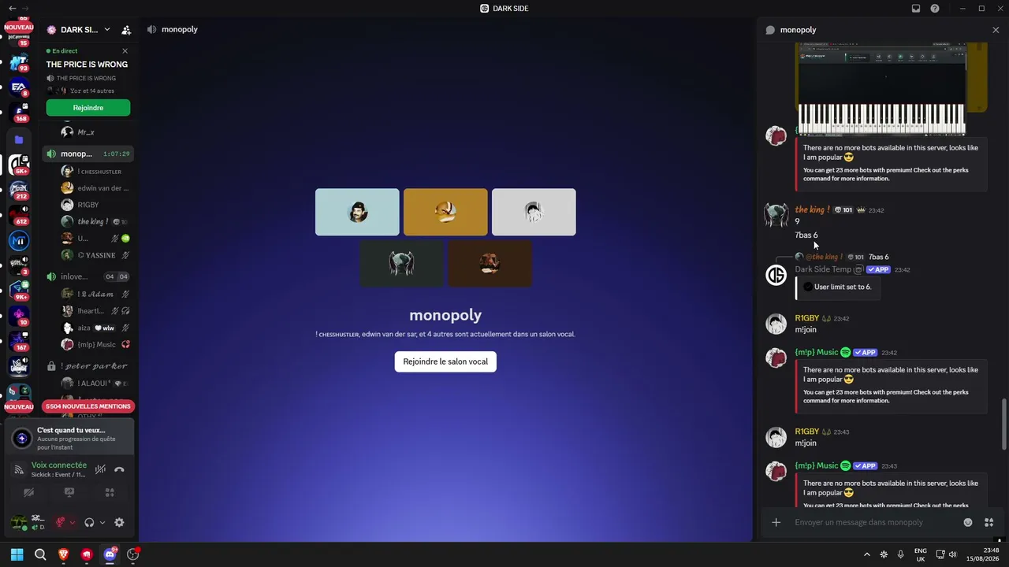Launch Brave browser from taskbar
This screenshot has width=1009, height=567.
(x=63, y=554)
